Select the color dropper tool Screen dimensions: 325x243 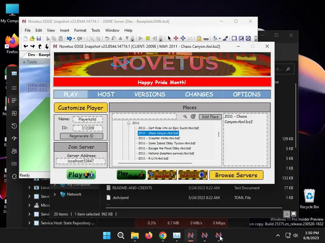click(225, 38)
